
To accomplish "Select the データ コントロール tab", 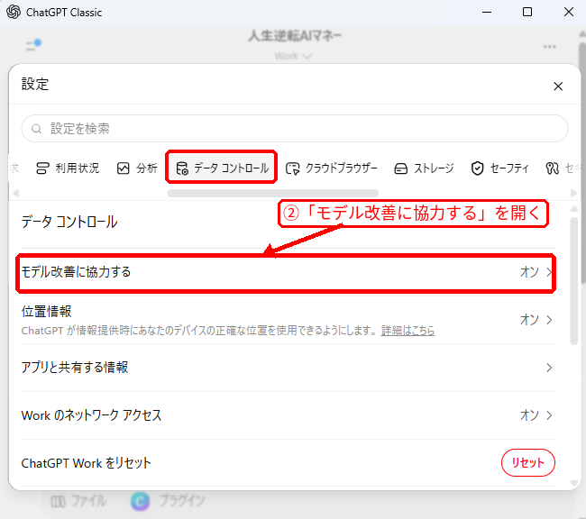I will click(x=222, y=168).
